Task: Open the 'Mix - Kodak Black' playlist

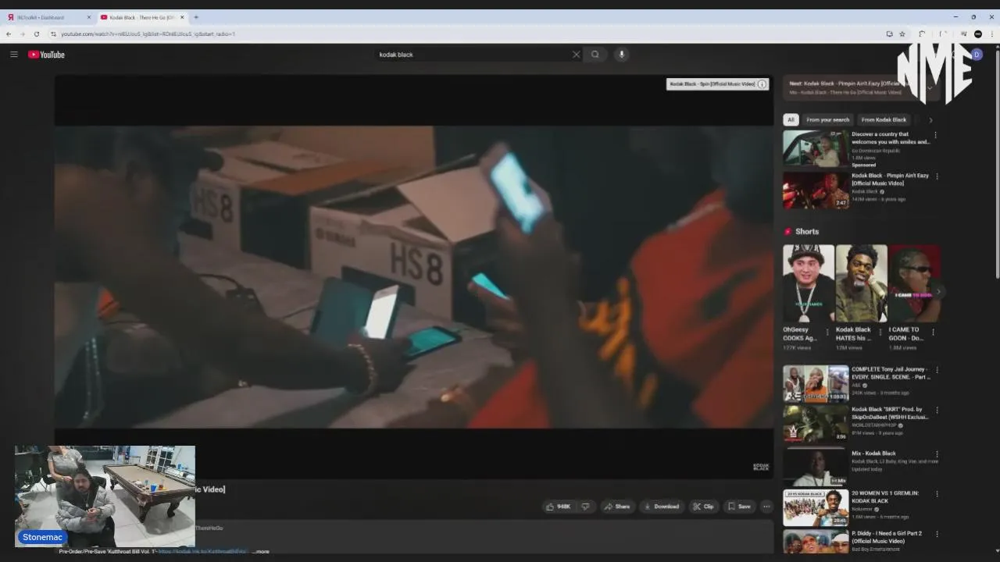Action: [x=816, y=466]
